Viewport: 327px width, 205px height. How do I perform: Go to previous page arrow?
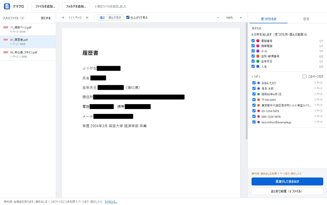click(x=63, y=18)
